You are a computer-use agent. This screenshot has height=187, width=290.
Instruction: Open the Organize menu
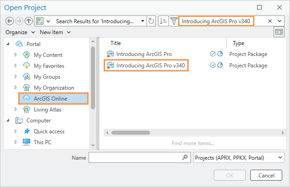(21, 32)
